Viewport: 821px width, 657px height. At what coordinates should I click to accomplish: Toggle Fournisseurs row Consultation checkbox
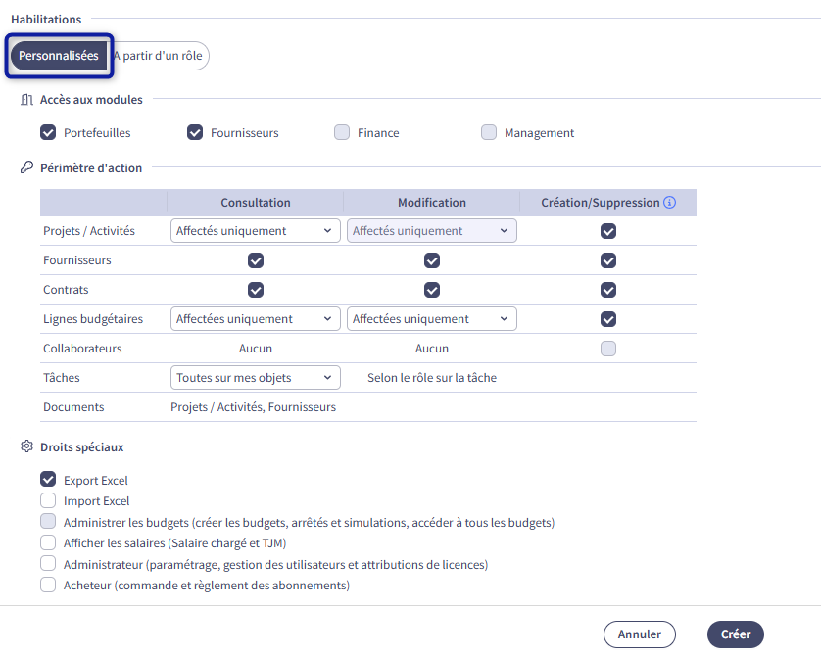pyautogui.click(x=256, y=260)
